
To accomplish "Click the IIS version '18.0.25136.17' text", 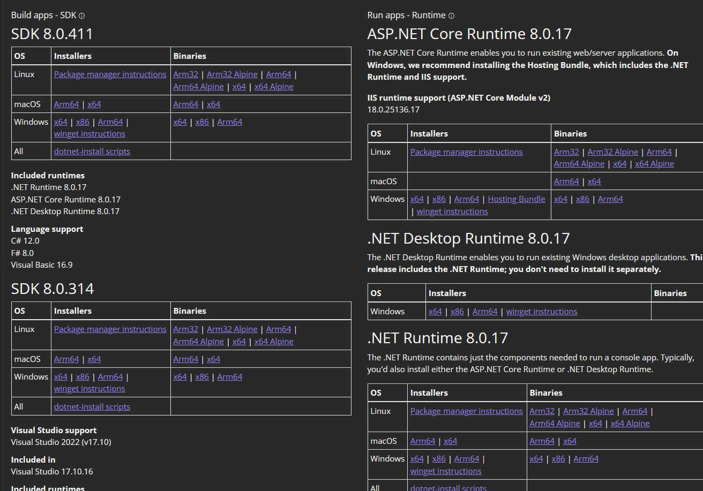I will (393, 110).
